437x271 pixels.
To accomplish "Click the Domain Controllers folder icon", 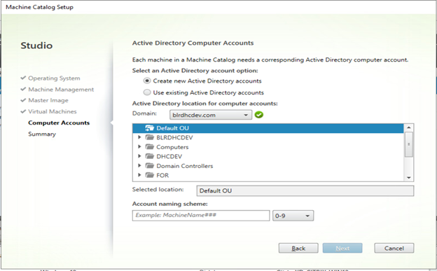I will click(150, 165).
